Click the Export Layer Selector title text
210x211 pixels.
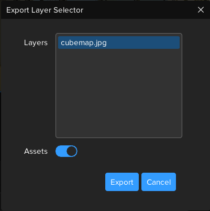[45, 10]
